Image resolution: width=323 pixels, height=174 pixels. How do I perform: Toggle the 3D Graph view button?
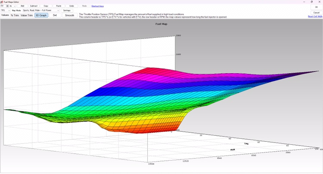(x=41, y=15)
